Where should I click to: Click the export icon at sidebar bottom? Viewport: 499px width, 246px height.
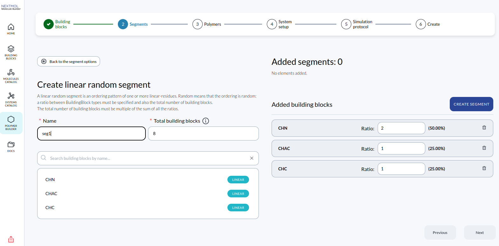(11, 239)
